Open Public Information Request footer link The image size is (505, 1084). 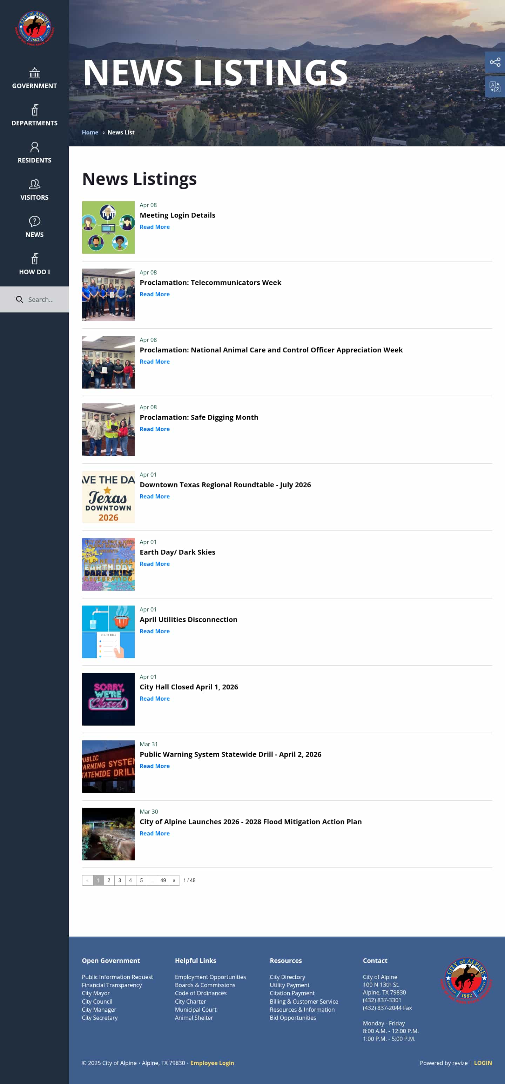pos(117,977)
